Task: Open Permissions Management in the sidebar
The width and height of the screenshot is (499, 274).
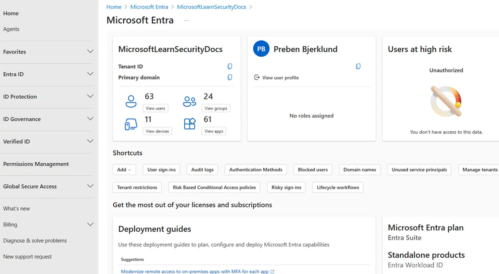Action: point(36,164)
